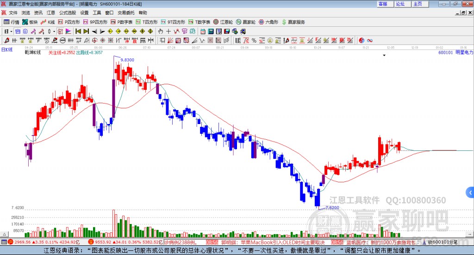Screen dimensions: 474x255
Task: Open the 赢家轮 wheel tool
Action: pos(246,22)
